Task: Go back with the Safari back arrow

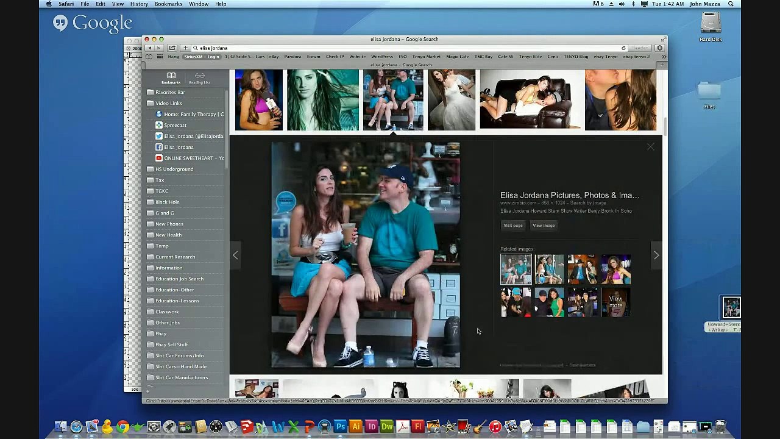Action: click(149, 48)
